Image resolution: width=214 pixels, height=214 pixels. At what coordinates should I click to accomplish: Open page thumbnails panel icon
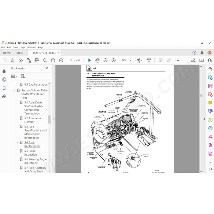pos(4,79)
